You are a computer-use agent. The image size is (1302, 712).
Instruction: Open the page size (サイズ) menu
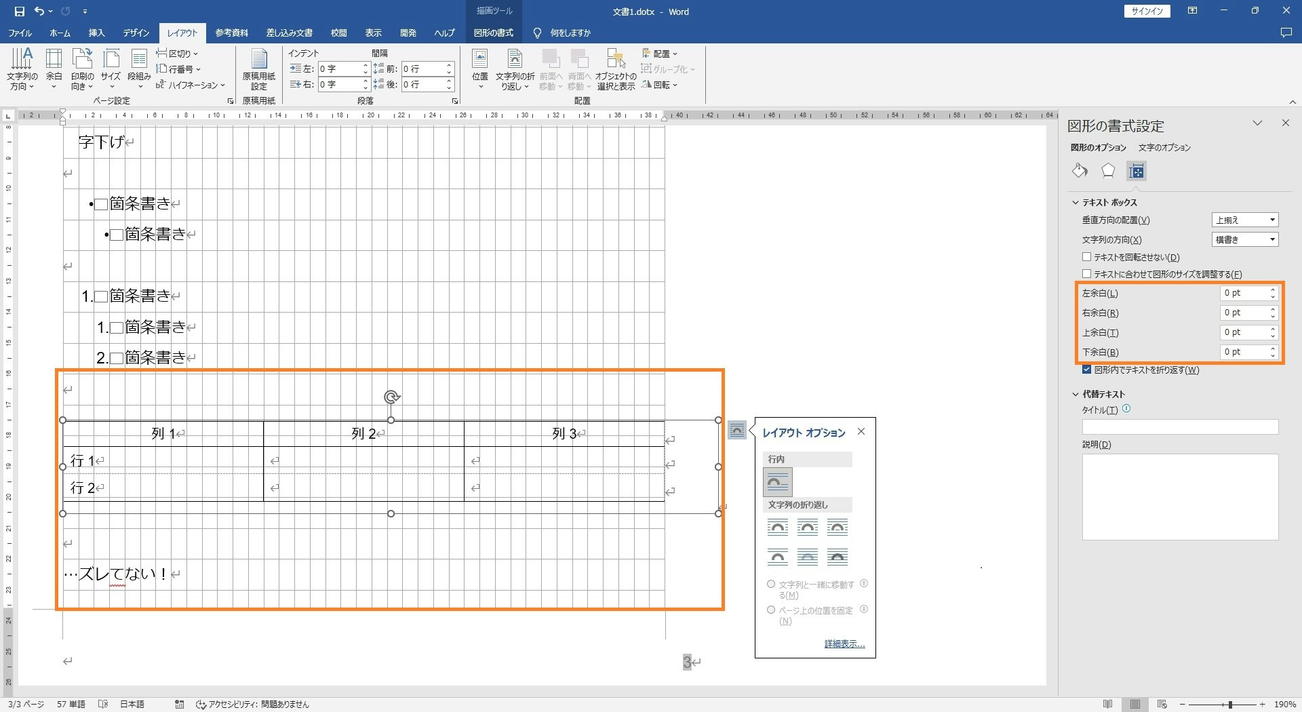(x=111, y=69)
